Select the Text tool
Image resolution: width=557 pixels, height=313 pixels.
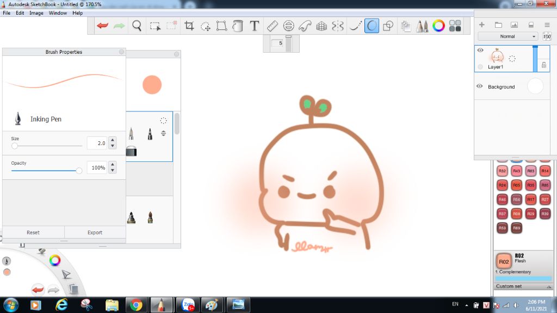[255, 26]
